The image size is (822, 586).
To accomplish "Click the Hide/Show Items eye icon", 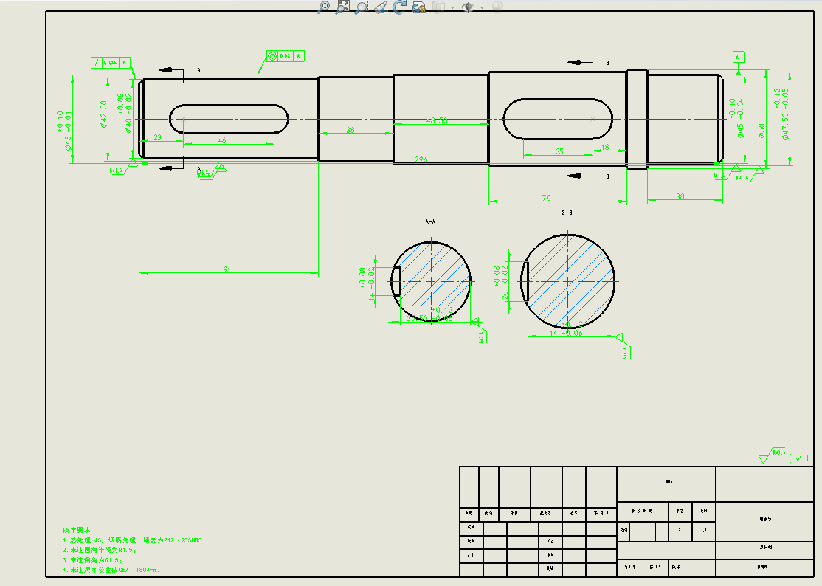I will [468, 7].
